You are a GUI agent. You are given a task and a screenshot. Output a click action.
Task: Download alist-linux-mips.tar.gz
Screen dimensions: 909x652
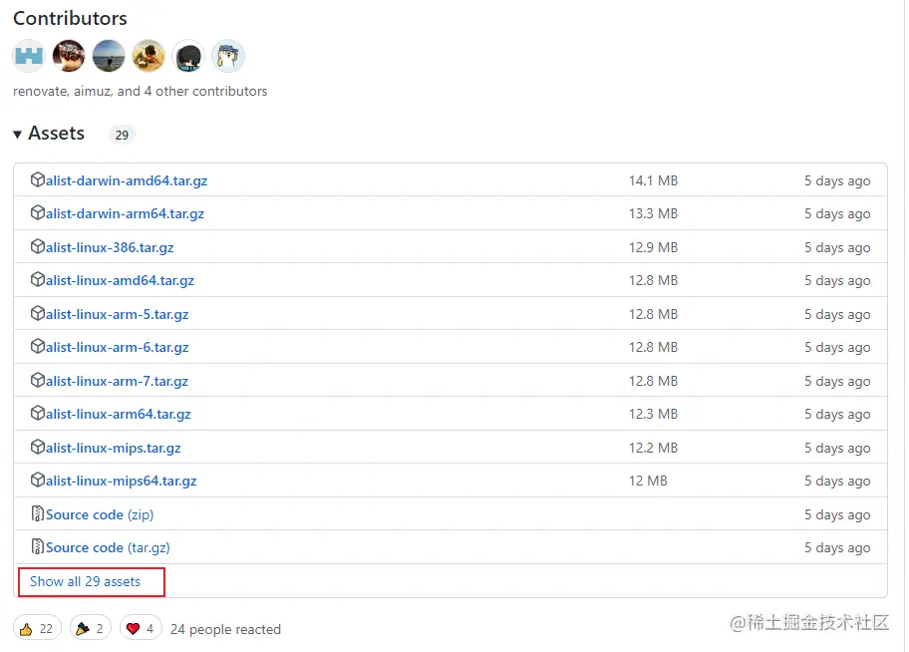pyautogui.click(x=113, y=448)
